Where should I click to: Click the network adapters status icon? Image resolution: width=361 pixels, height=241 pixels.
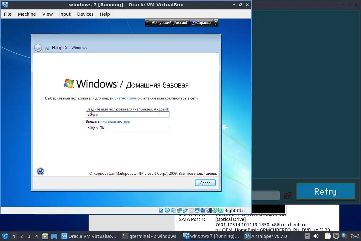point(179,210)
